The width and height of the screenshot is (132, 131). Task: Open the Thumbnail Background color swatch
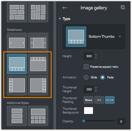coord(89,111)
